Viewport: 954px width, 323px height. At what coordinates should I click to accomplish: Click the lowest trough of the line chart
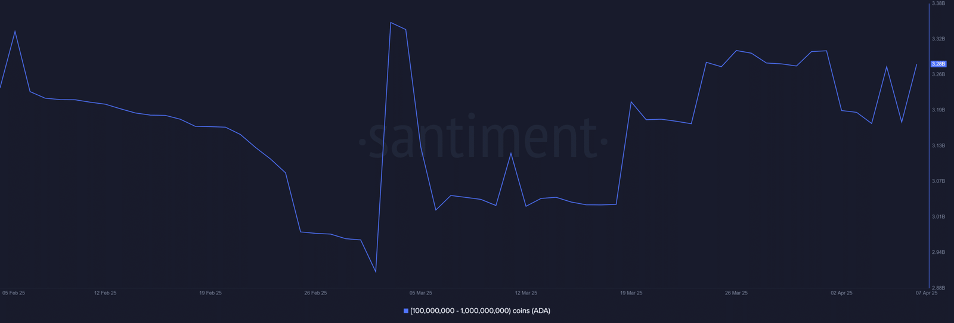coord(376,272)
